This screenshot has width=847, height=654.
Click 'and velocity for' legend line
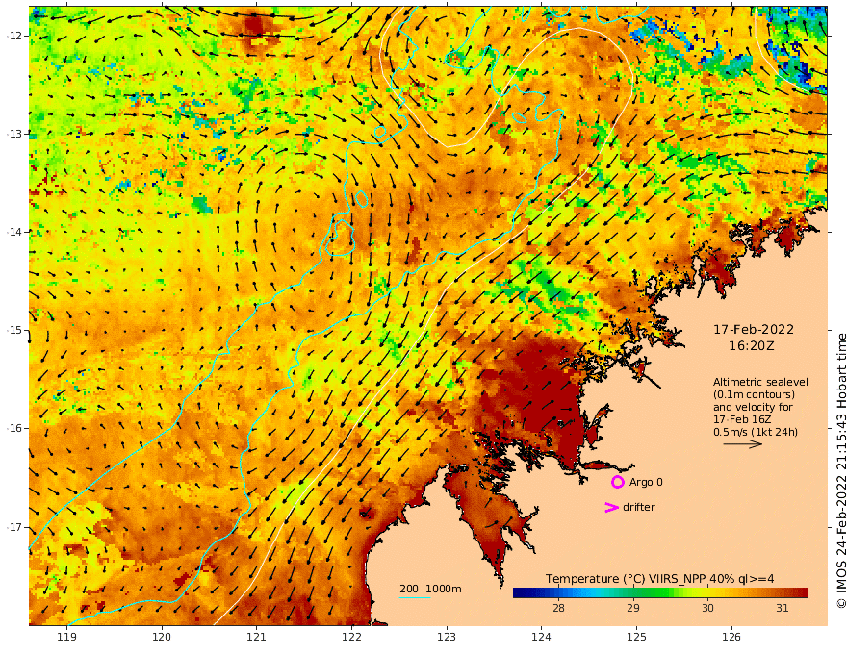pyautogui.click(x=753, y=407)
